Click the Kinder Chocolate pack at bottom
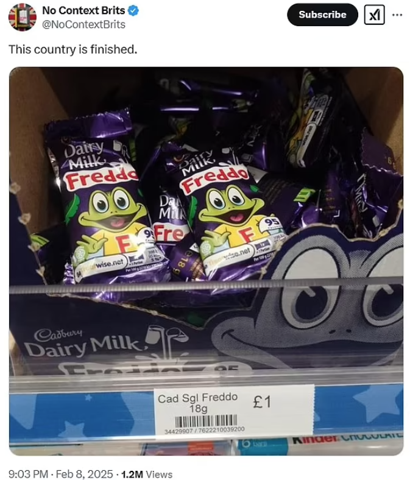The height and width of the screenshot is (480, 410). tap(347, 441)
